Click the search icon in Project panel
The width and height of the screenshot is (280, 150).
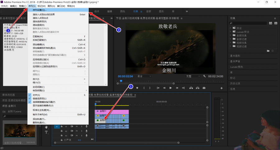pyautogui.click(x=5, y=116)
